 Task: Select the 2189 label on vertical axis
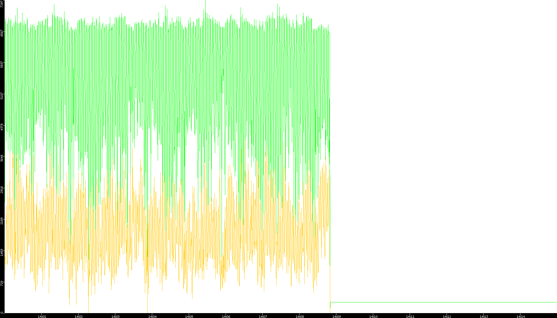pyautogui.click(x=2, y=221)
